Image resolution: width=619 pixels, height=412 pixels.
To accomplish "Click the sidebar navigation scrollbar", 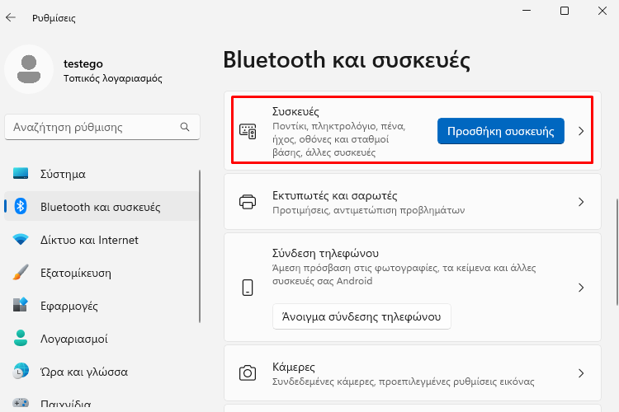I will tap(200, 246).
